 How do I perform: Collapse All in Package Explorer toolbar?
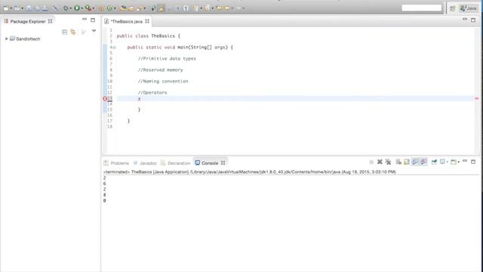64,32
